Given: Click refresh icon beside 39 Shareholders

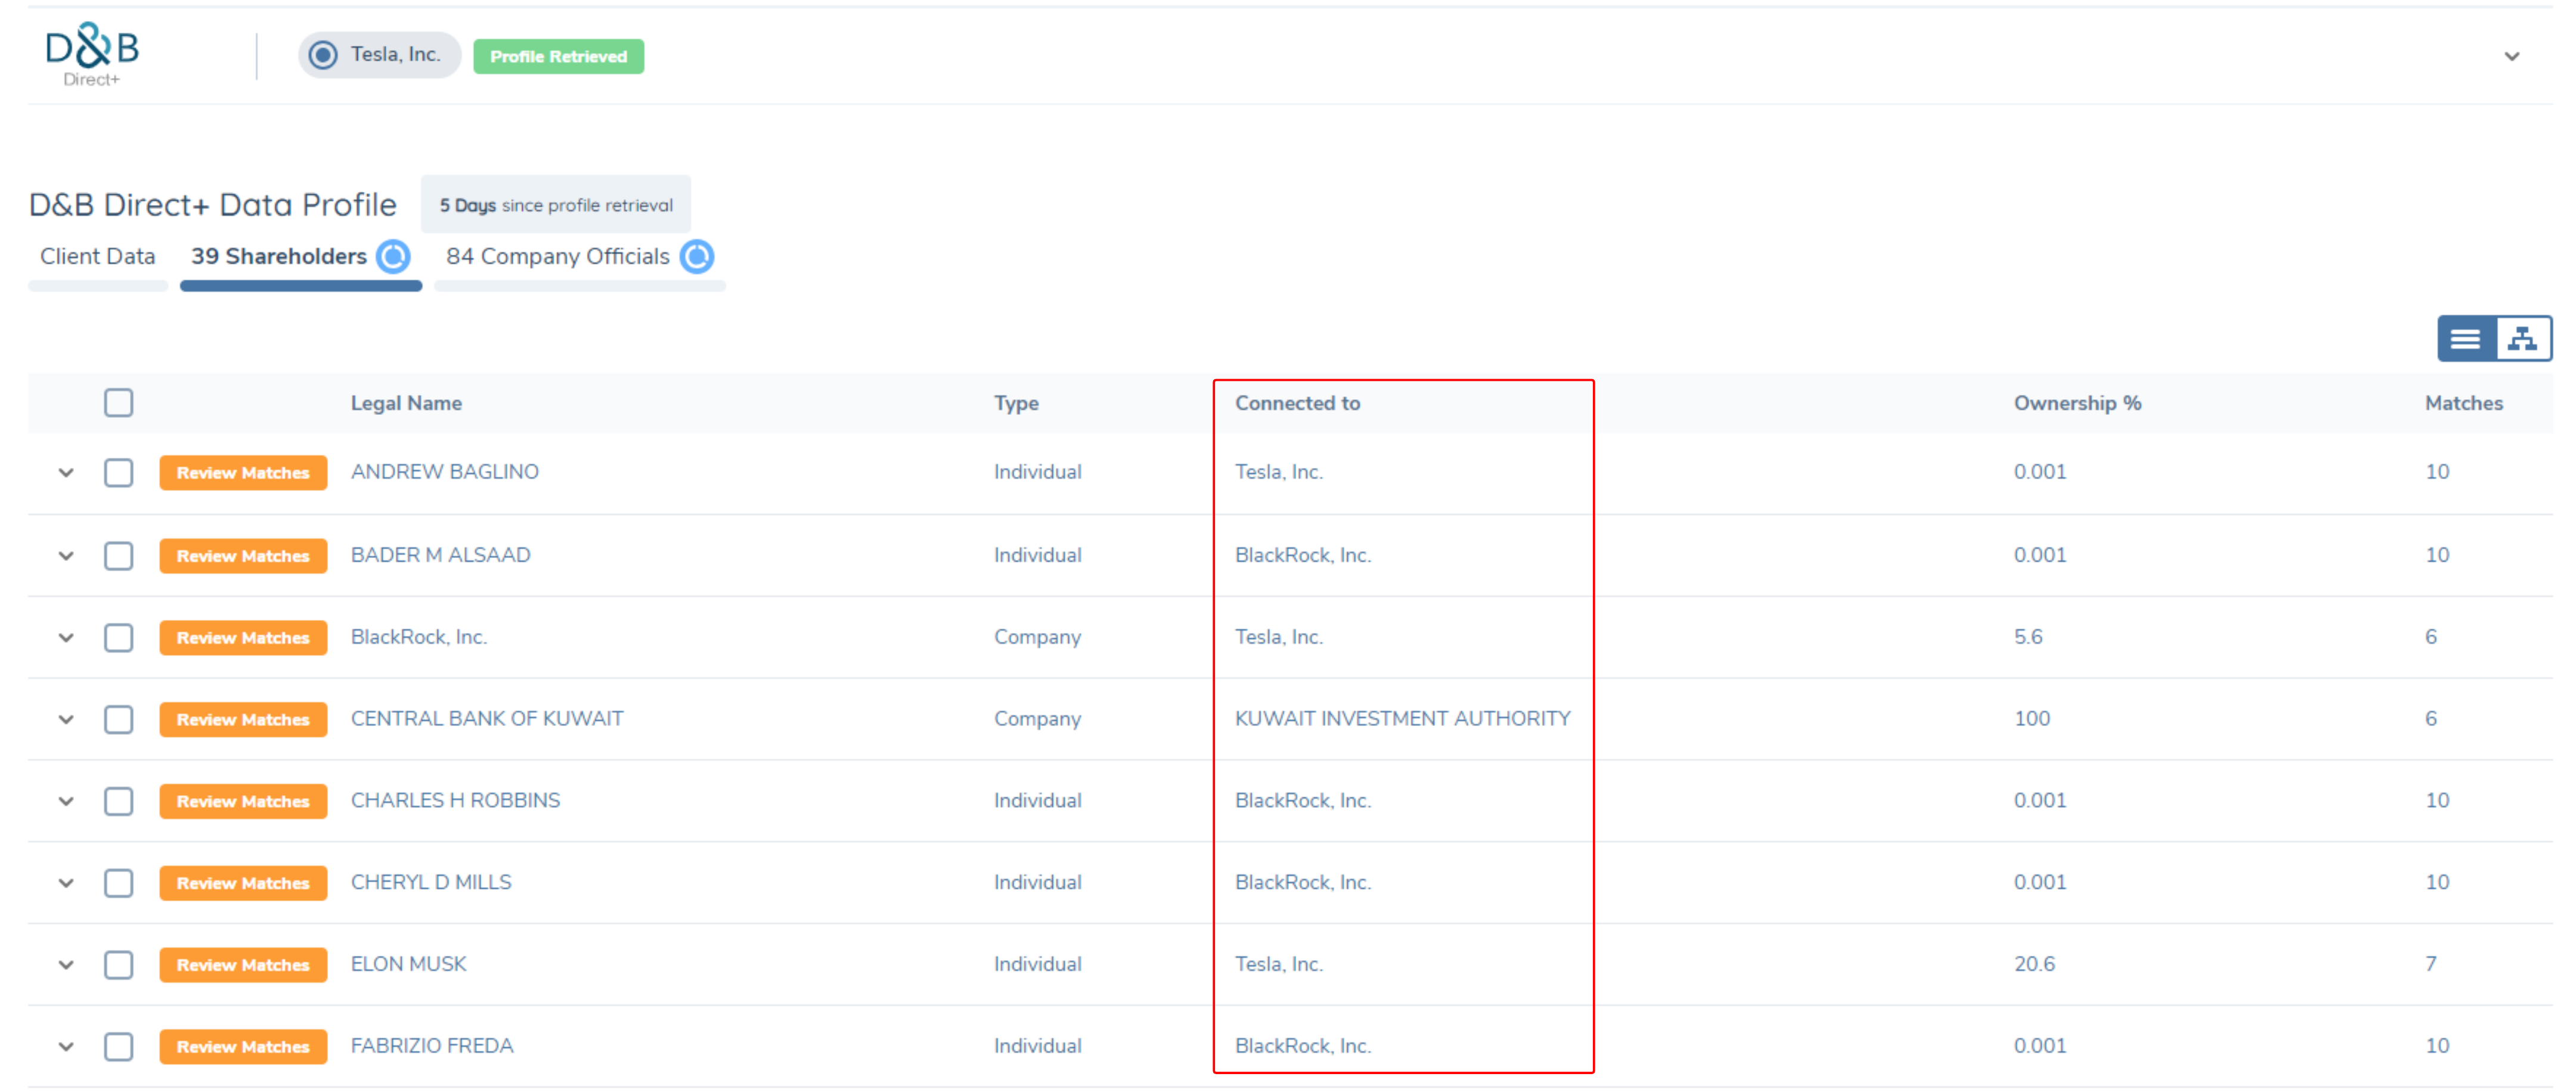Looking at the screenshot, I should 393,257.
